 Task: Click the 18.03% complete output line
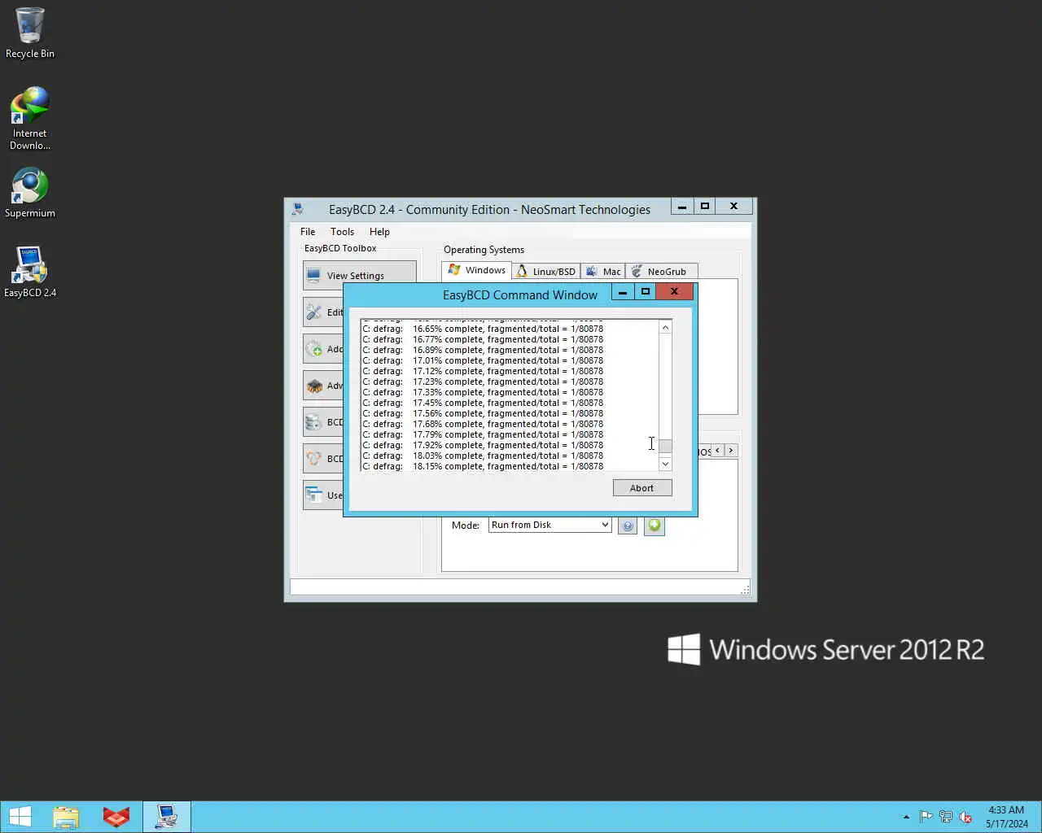(484, 456)
